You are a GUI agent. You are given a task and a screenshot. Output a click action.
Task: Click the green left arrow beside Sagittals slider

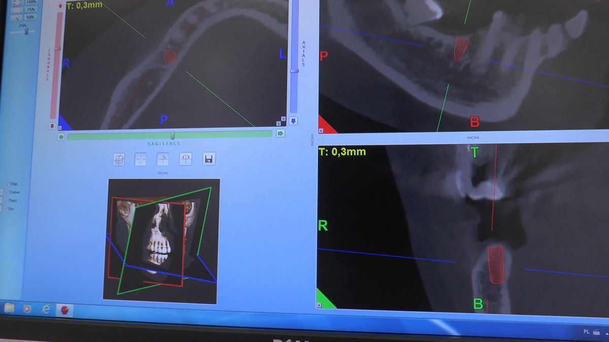coord(61,136)
